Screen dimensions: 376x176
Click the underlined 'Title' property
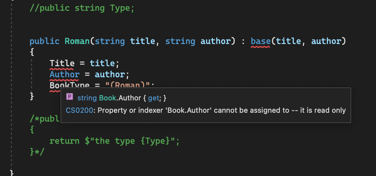[x=62, y=63]
